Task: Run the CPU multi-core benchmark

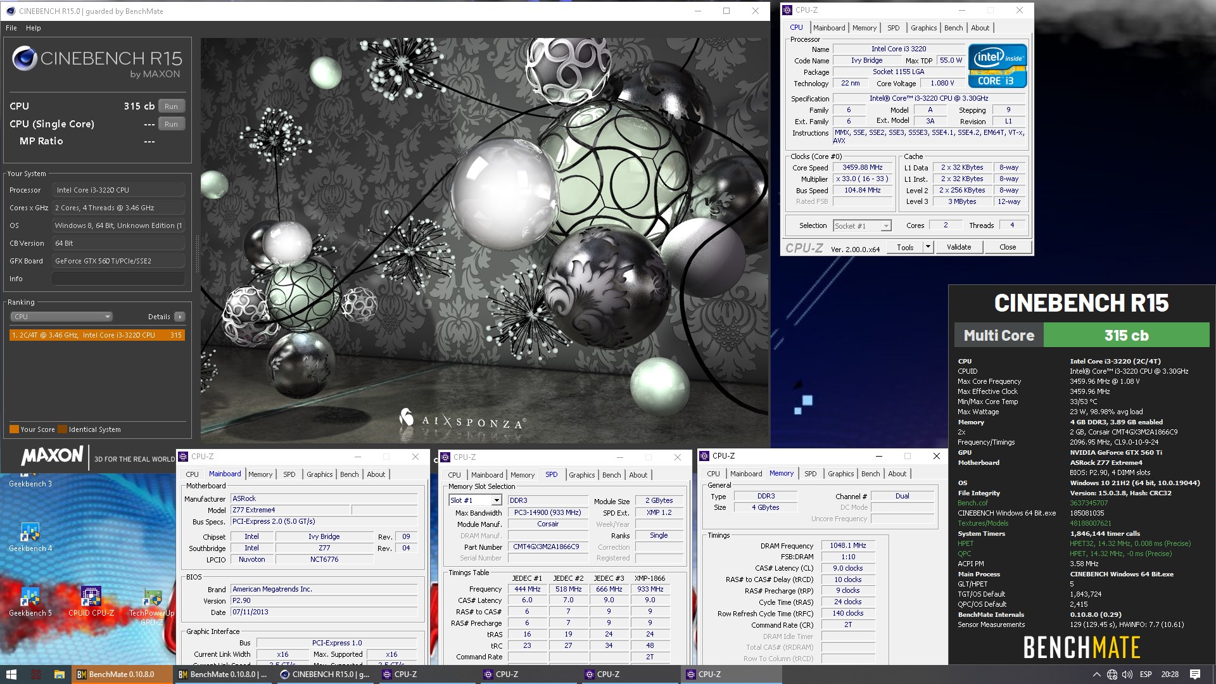Action: (171, 106)
